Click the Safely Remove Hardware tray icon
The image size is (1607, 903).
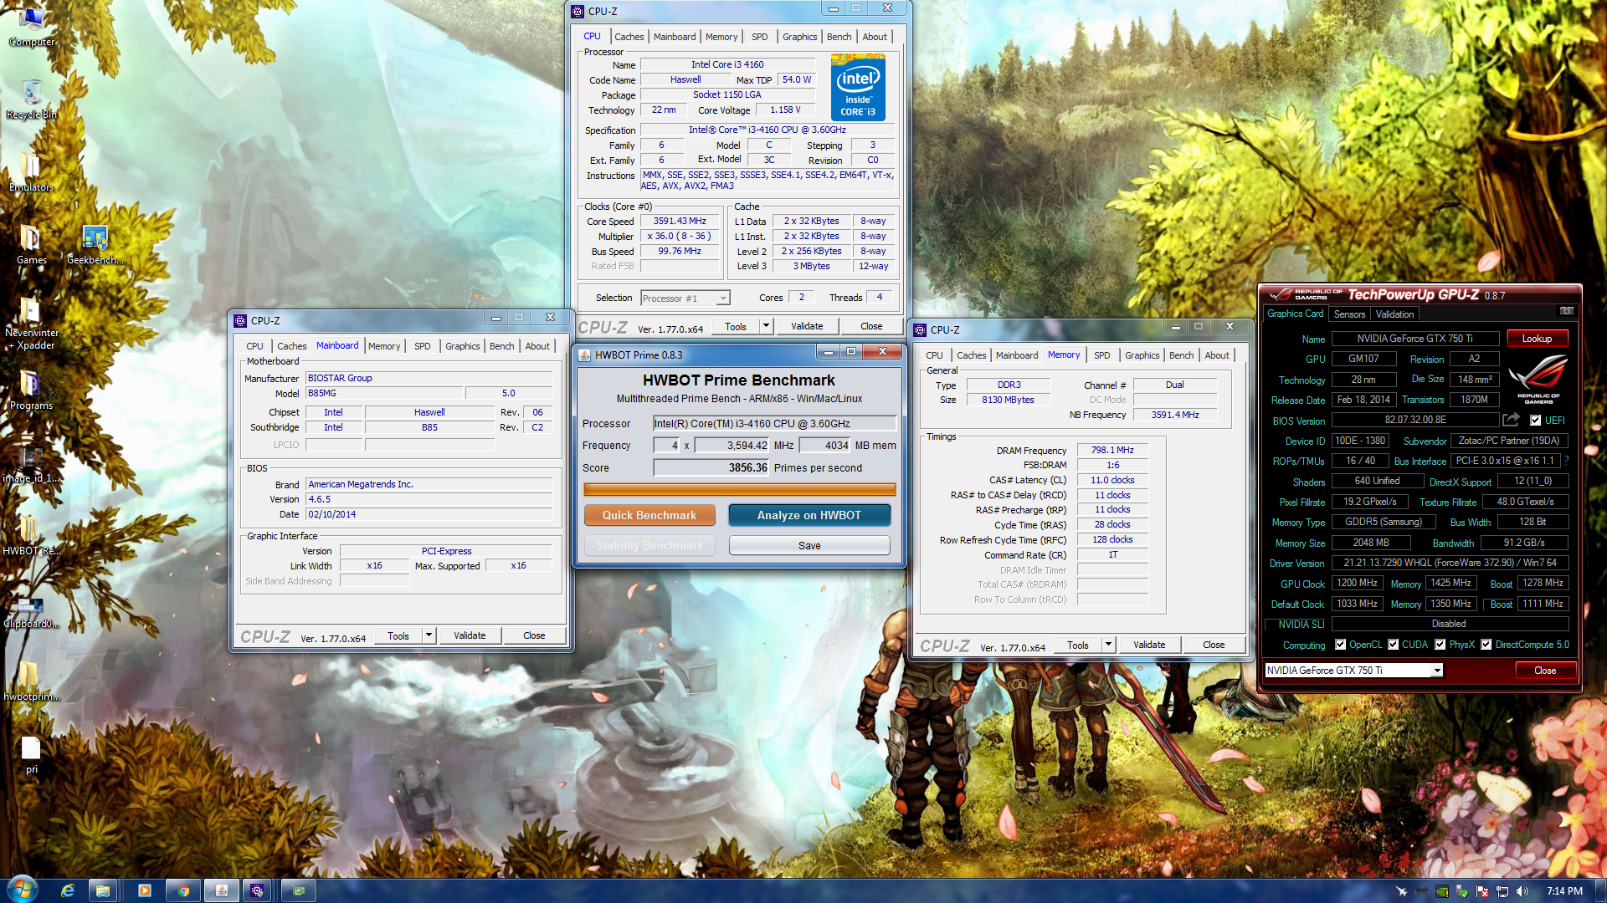coord(1462,891)
